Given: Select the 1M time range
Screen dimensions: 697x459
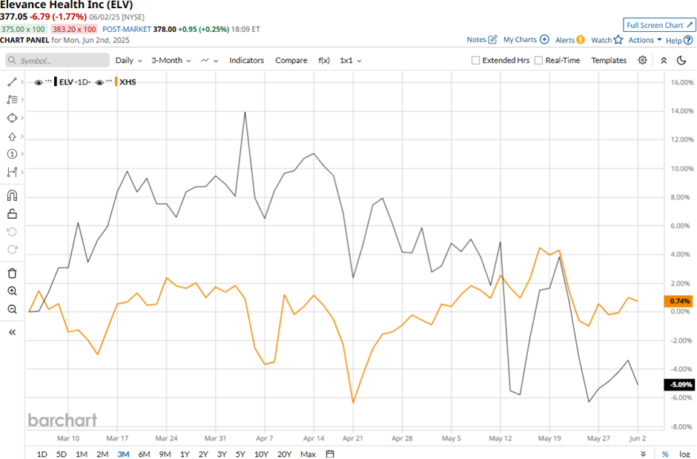Looking at the screenshot, I should click(82, 454).
